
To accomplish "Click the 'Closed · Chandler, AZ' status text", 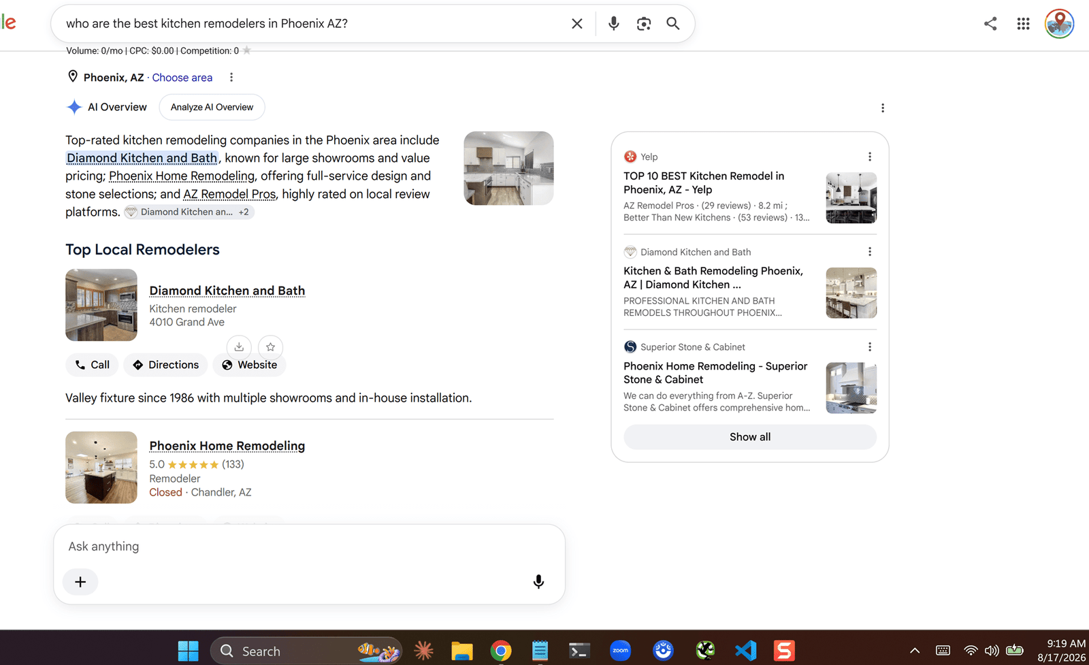I will tap(200, 492).
